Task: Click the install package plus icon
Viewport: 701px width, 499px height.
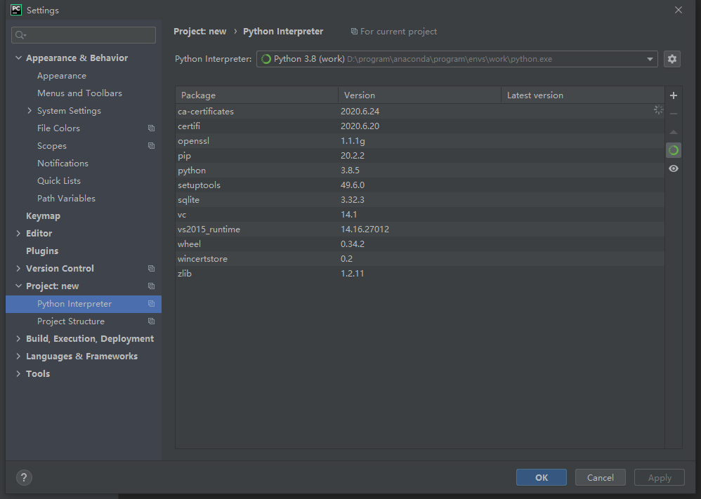Action: point(674,95)
